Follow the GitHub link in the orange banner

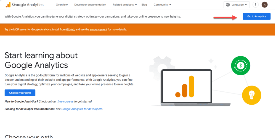coord(70,30)
